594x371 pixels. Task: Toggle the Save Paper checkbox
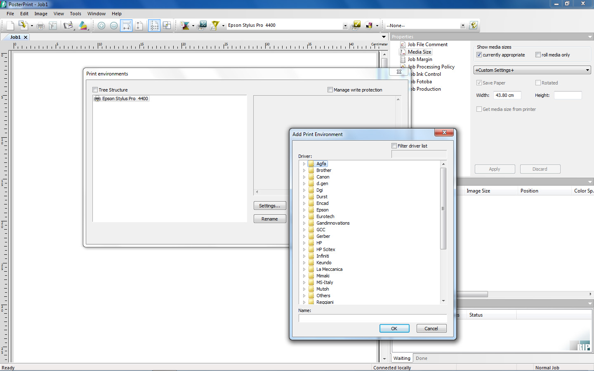pos(479,83)
